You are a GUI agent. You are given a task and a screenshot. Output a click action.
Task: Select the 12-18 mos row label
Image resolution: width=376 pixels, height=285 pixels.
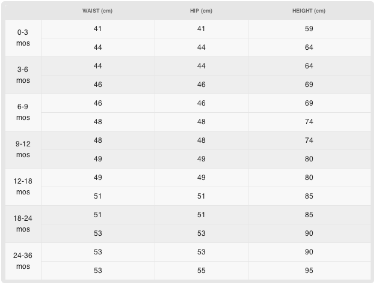[23, 187]
